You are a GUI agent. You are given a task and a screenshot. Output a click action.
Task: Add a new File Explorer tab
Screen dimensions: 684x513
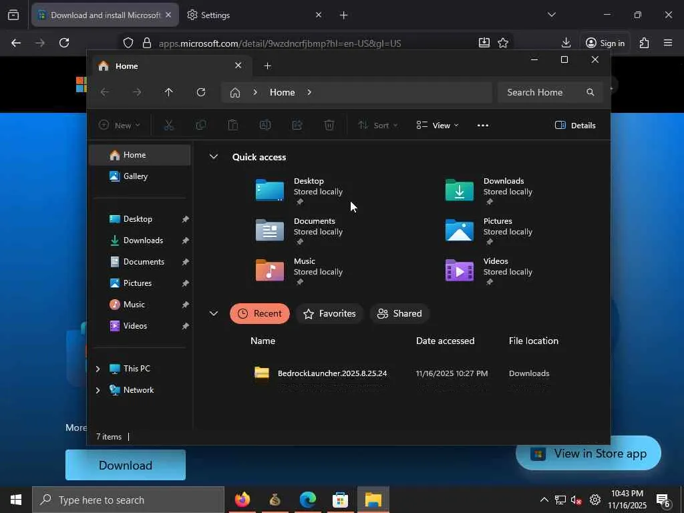point(268,66)
